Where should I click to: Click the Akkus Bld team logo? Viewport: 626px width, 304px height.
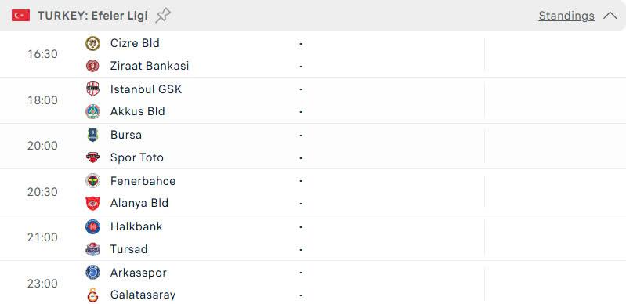[92, 111]
